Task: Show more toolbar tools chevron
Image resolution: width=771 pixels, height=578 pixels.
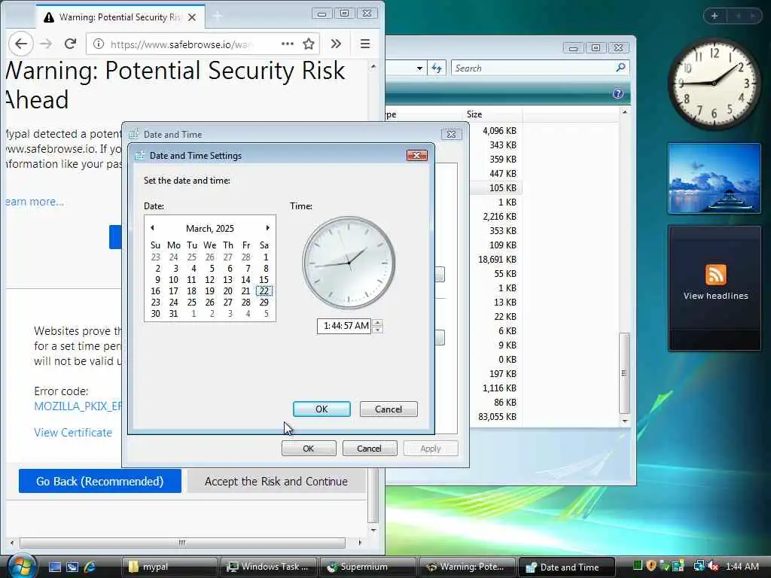Action: coord(336,44)
